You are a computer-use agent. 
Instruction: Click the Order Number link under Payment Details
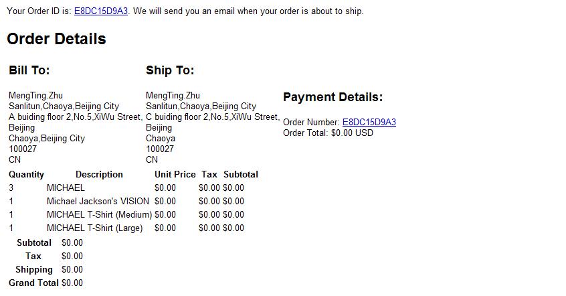369,123
